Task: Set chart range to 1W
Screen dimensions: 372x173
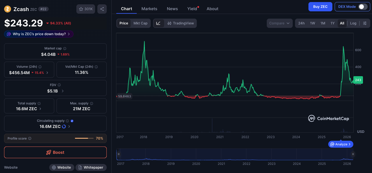Action: tap(313, 23)
